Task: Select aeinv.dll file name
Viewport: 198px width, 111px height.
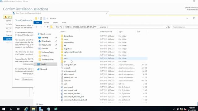Action: [x=67, y=81]
